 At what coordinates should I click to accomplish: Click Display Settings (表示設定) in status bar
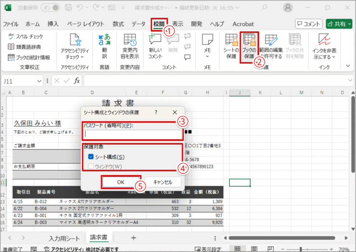[x=208, y=249]
